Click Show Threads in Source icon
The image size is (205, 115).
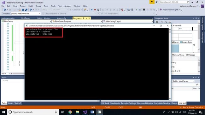pos(122,10)
